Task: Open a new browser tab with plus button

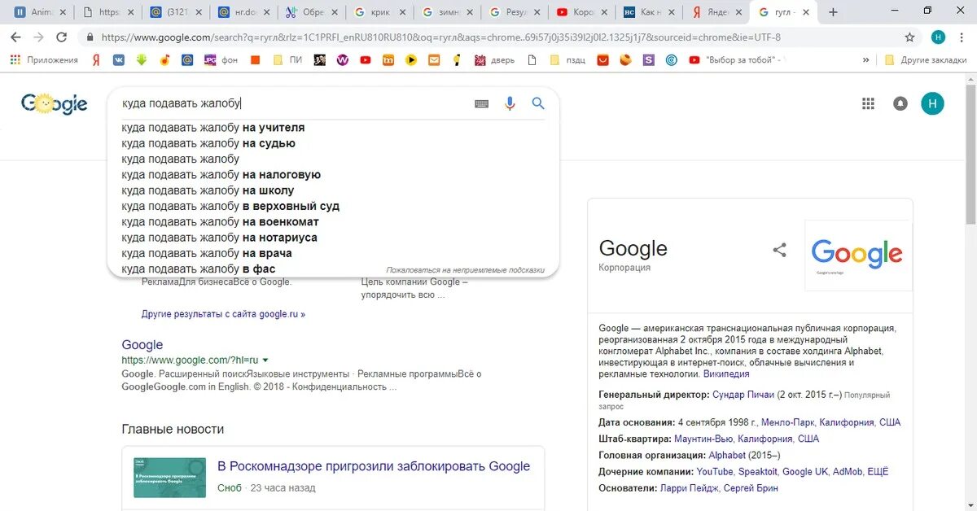Action: (x=833, y=12)
